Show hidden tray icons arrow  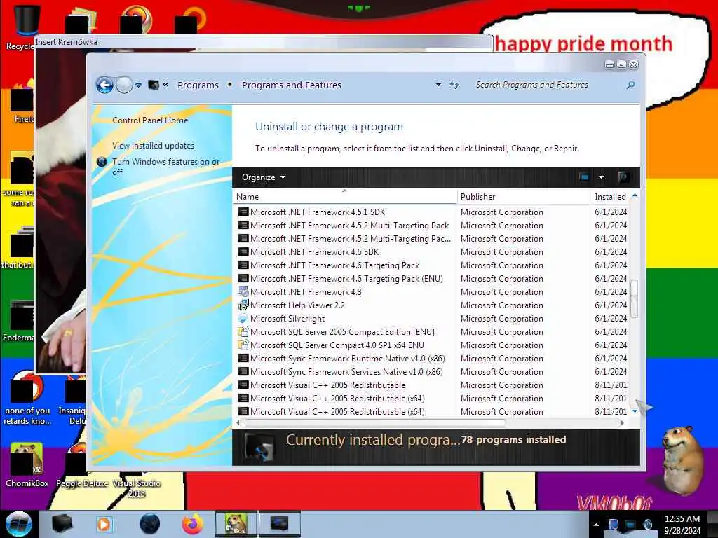(596, 525)
